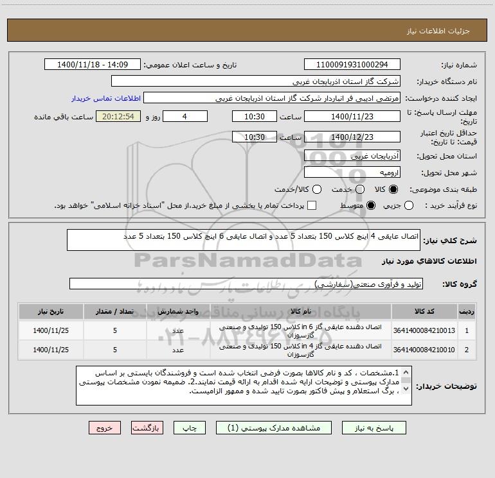Select the کالا/خدمت radio button

317,189
